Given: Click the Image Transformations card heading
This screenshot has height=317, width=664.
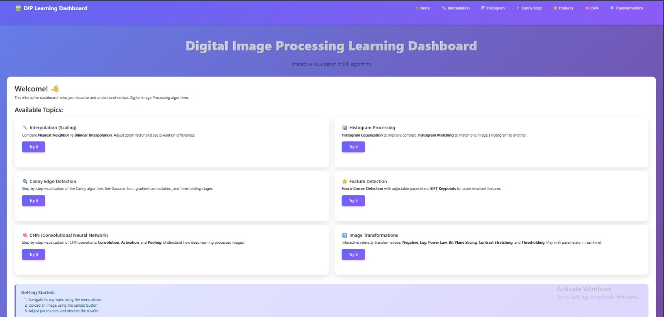Looking at the screenshot, I should [x=373, y=235].
